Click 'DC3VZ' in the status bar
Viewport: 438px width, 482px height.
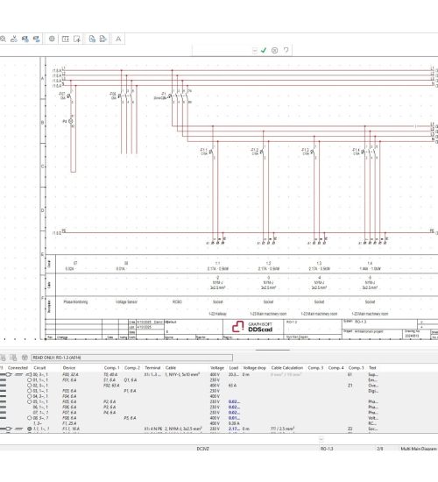click(203, 449)
